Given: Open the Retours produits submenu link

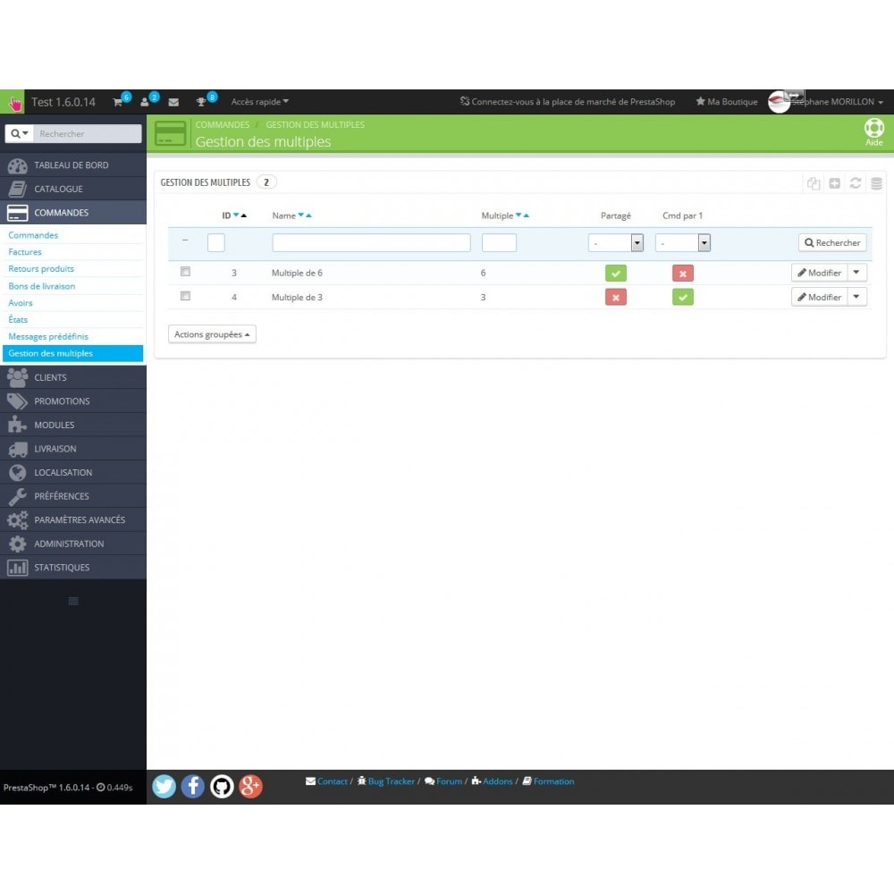Looking at the screenshot, I should click(x=41, y=268).
